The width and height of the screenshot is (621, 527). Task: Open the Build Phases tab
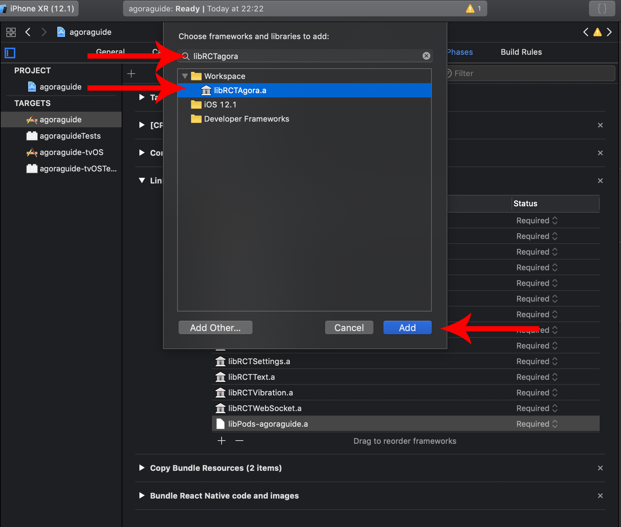460,52
